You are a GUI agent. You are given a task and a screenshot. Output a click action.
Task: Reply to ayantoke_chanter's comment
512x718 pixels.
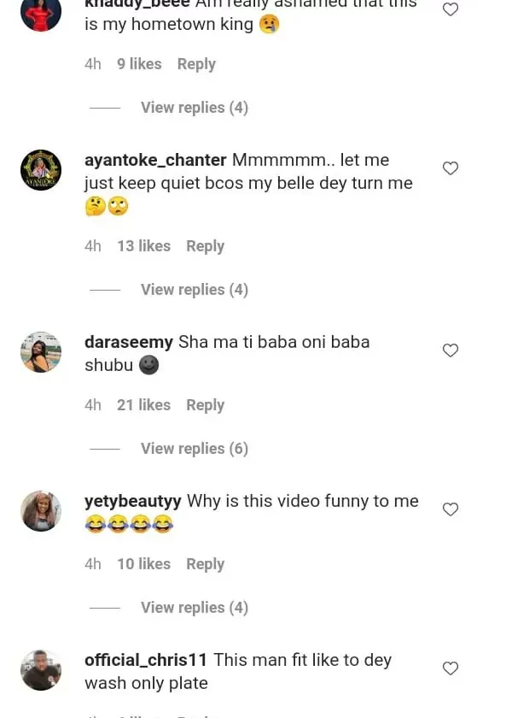(x=205, y=246)
